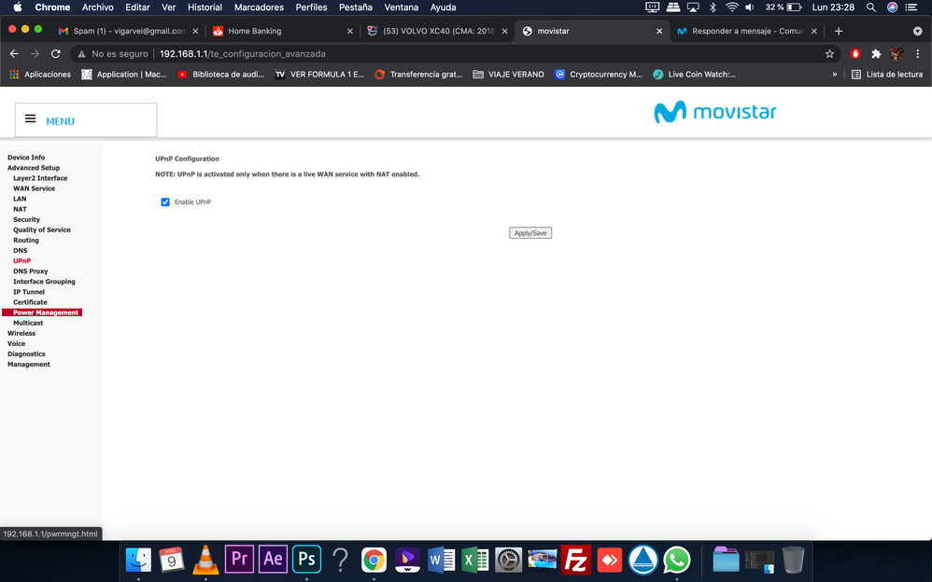932x582 pixels.
Task: Expand the hidden bookmarks overflow chevron
Action: [x=835, y=75]
